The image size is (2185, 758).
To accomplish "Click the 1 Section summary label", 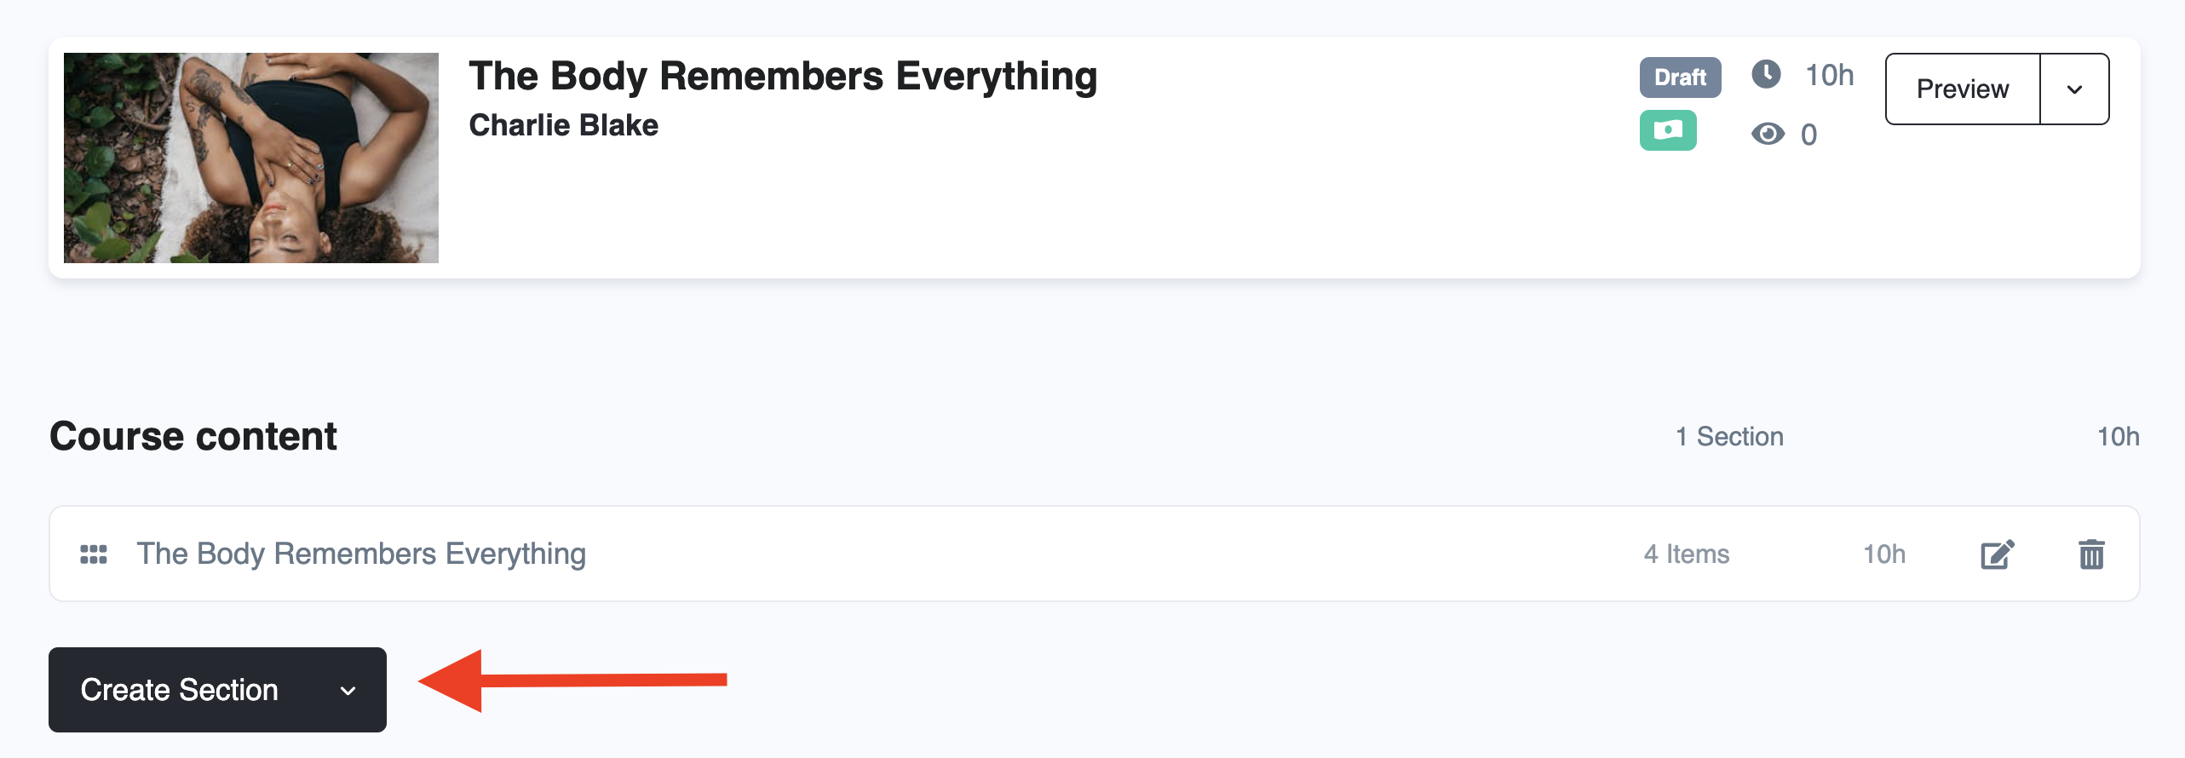I will [1729, 437].
